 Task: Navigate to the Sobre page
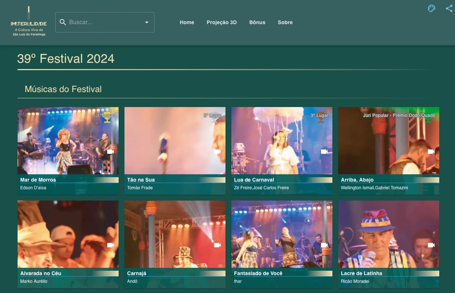285,22
